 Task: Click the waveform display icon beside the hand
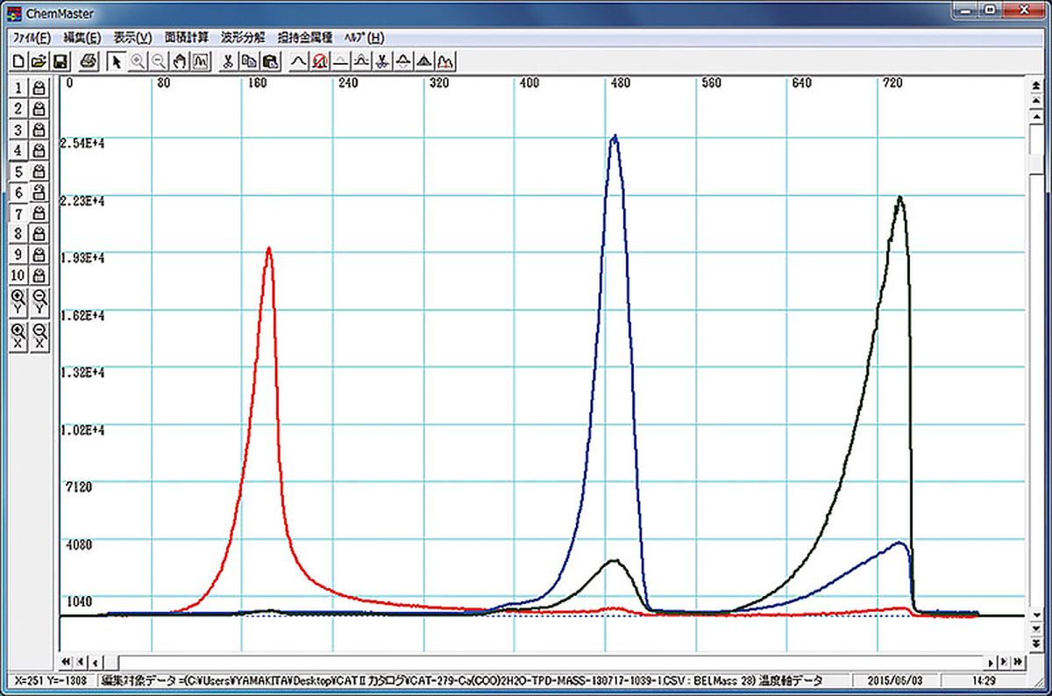point(201,61)
